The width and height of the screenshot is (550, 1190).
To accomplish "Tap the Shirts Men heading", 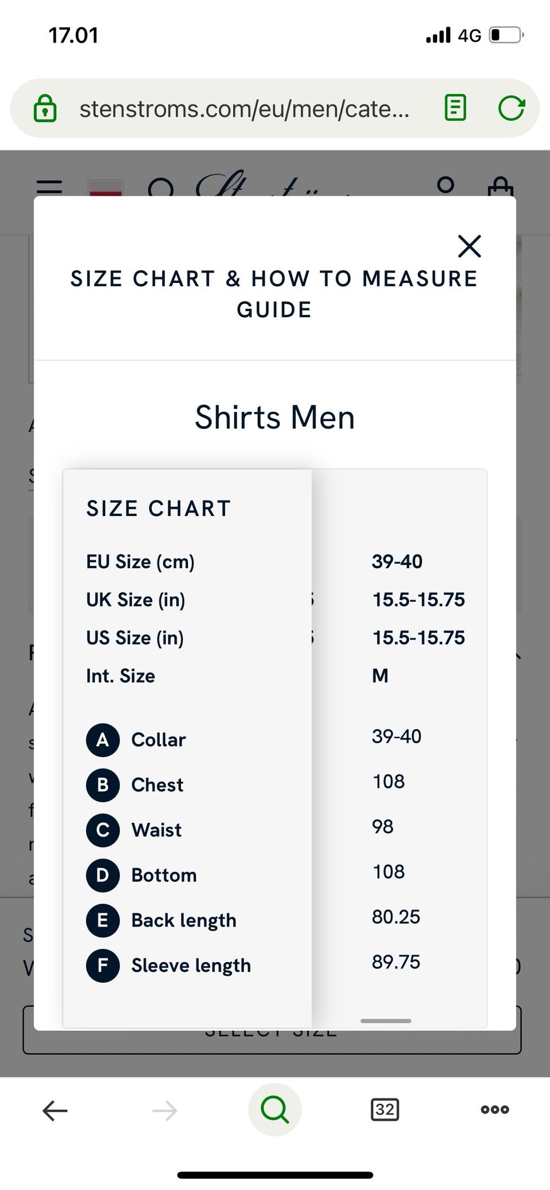I will [x=275, y=417].
